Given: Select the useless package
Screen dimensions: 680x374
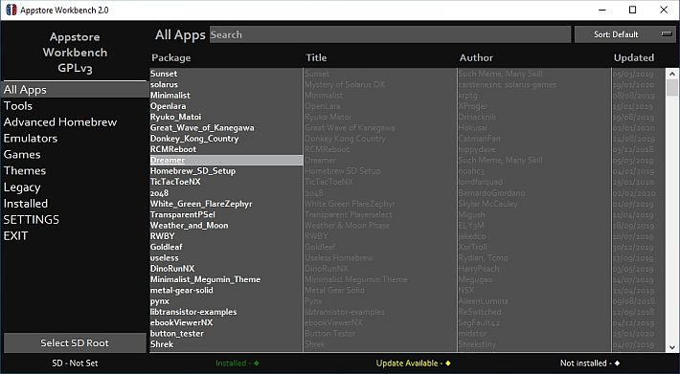Looking at the screenshot, I should click(x=226, y=258).
